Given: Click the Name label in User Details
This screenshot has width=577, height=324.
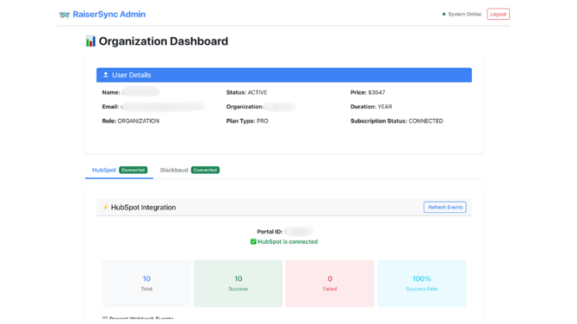Looking at the screenshot, I should click(111, 92).
